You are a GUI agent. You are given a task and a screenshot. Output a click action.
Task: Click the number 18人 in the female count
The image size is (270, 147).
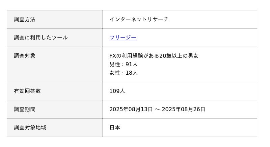[x=132, y=73]
